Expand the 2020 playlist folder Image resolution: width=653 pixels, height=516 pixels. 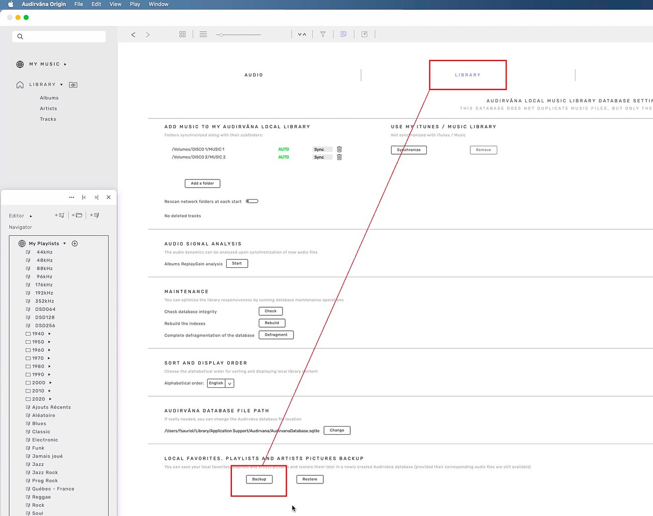coord(50,399)
